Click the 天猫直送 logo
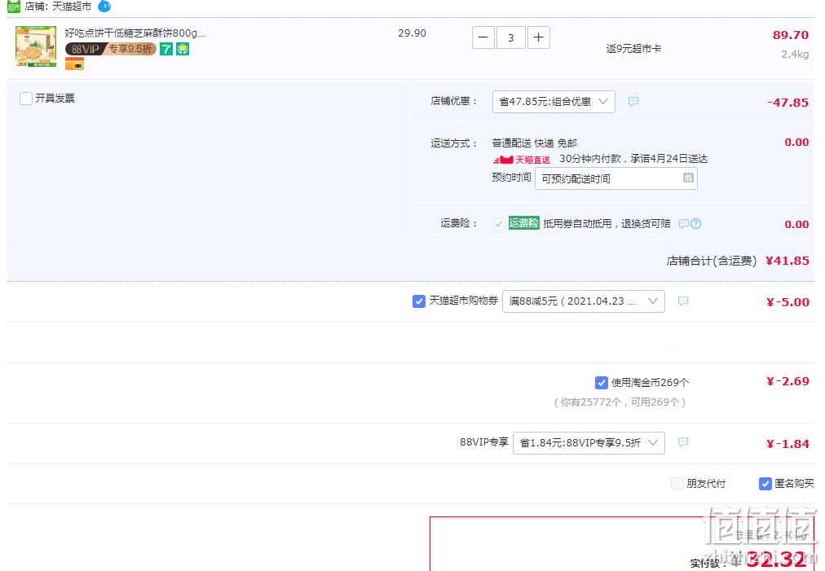825x571 pixels. tap(522, 160)
